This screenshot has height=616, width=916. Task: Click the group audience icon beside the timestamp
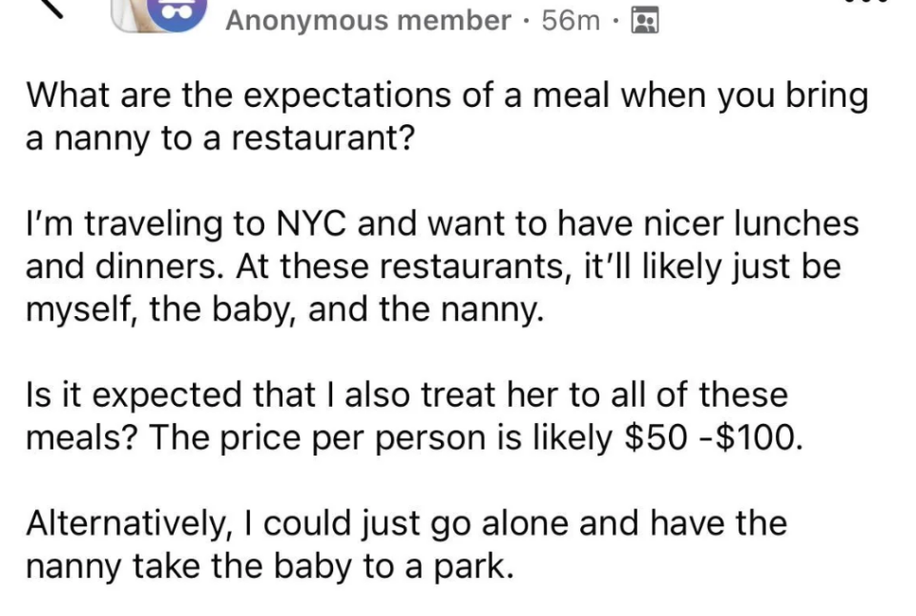click(x=645, y=19)
